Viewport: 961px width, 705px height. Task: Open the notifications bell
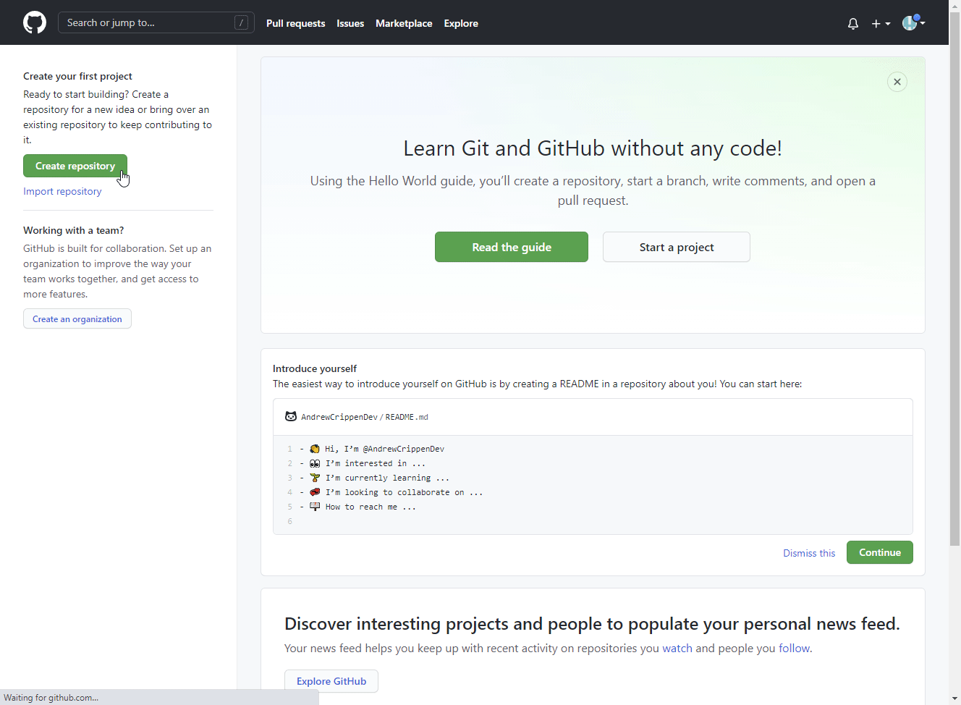(853, 23)
